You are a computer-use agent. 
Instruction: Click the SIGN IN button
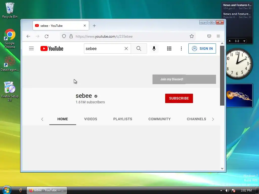click(202, 48)
